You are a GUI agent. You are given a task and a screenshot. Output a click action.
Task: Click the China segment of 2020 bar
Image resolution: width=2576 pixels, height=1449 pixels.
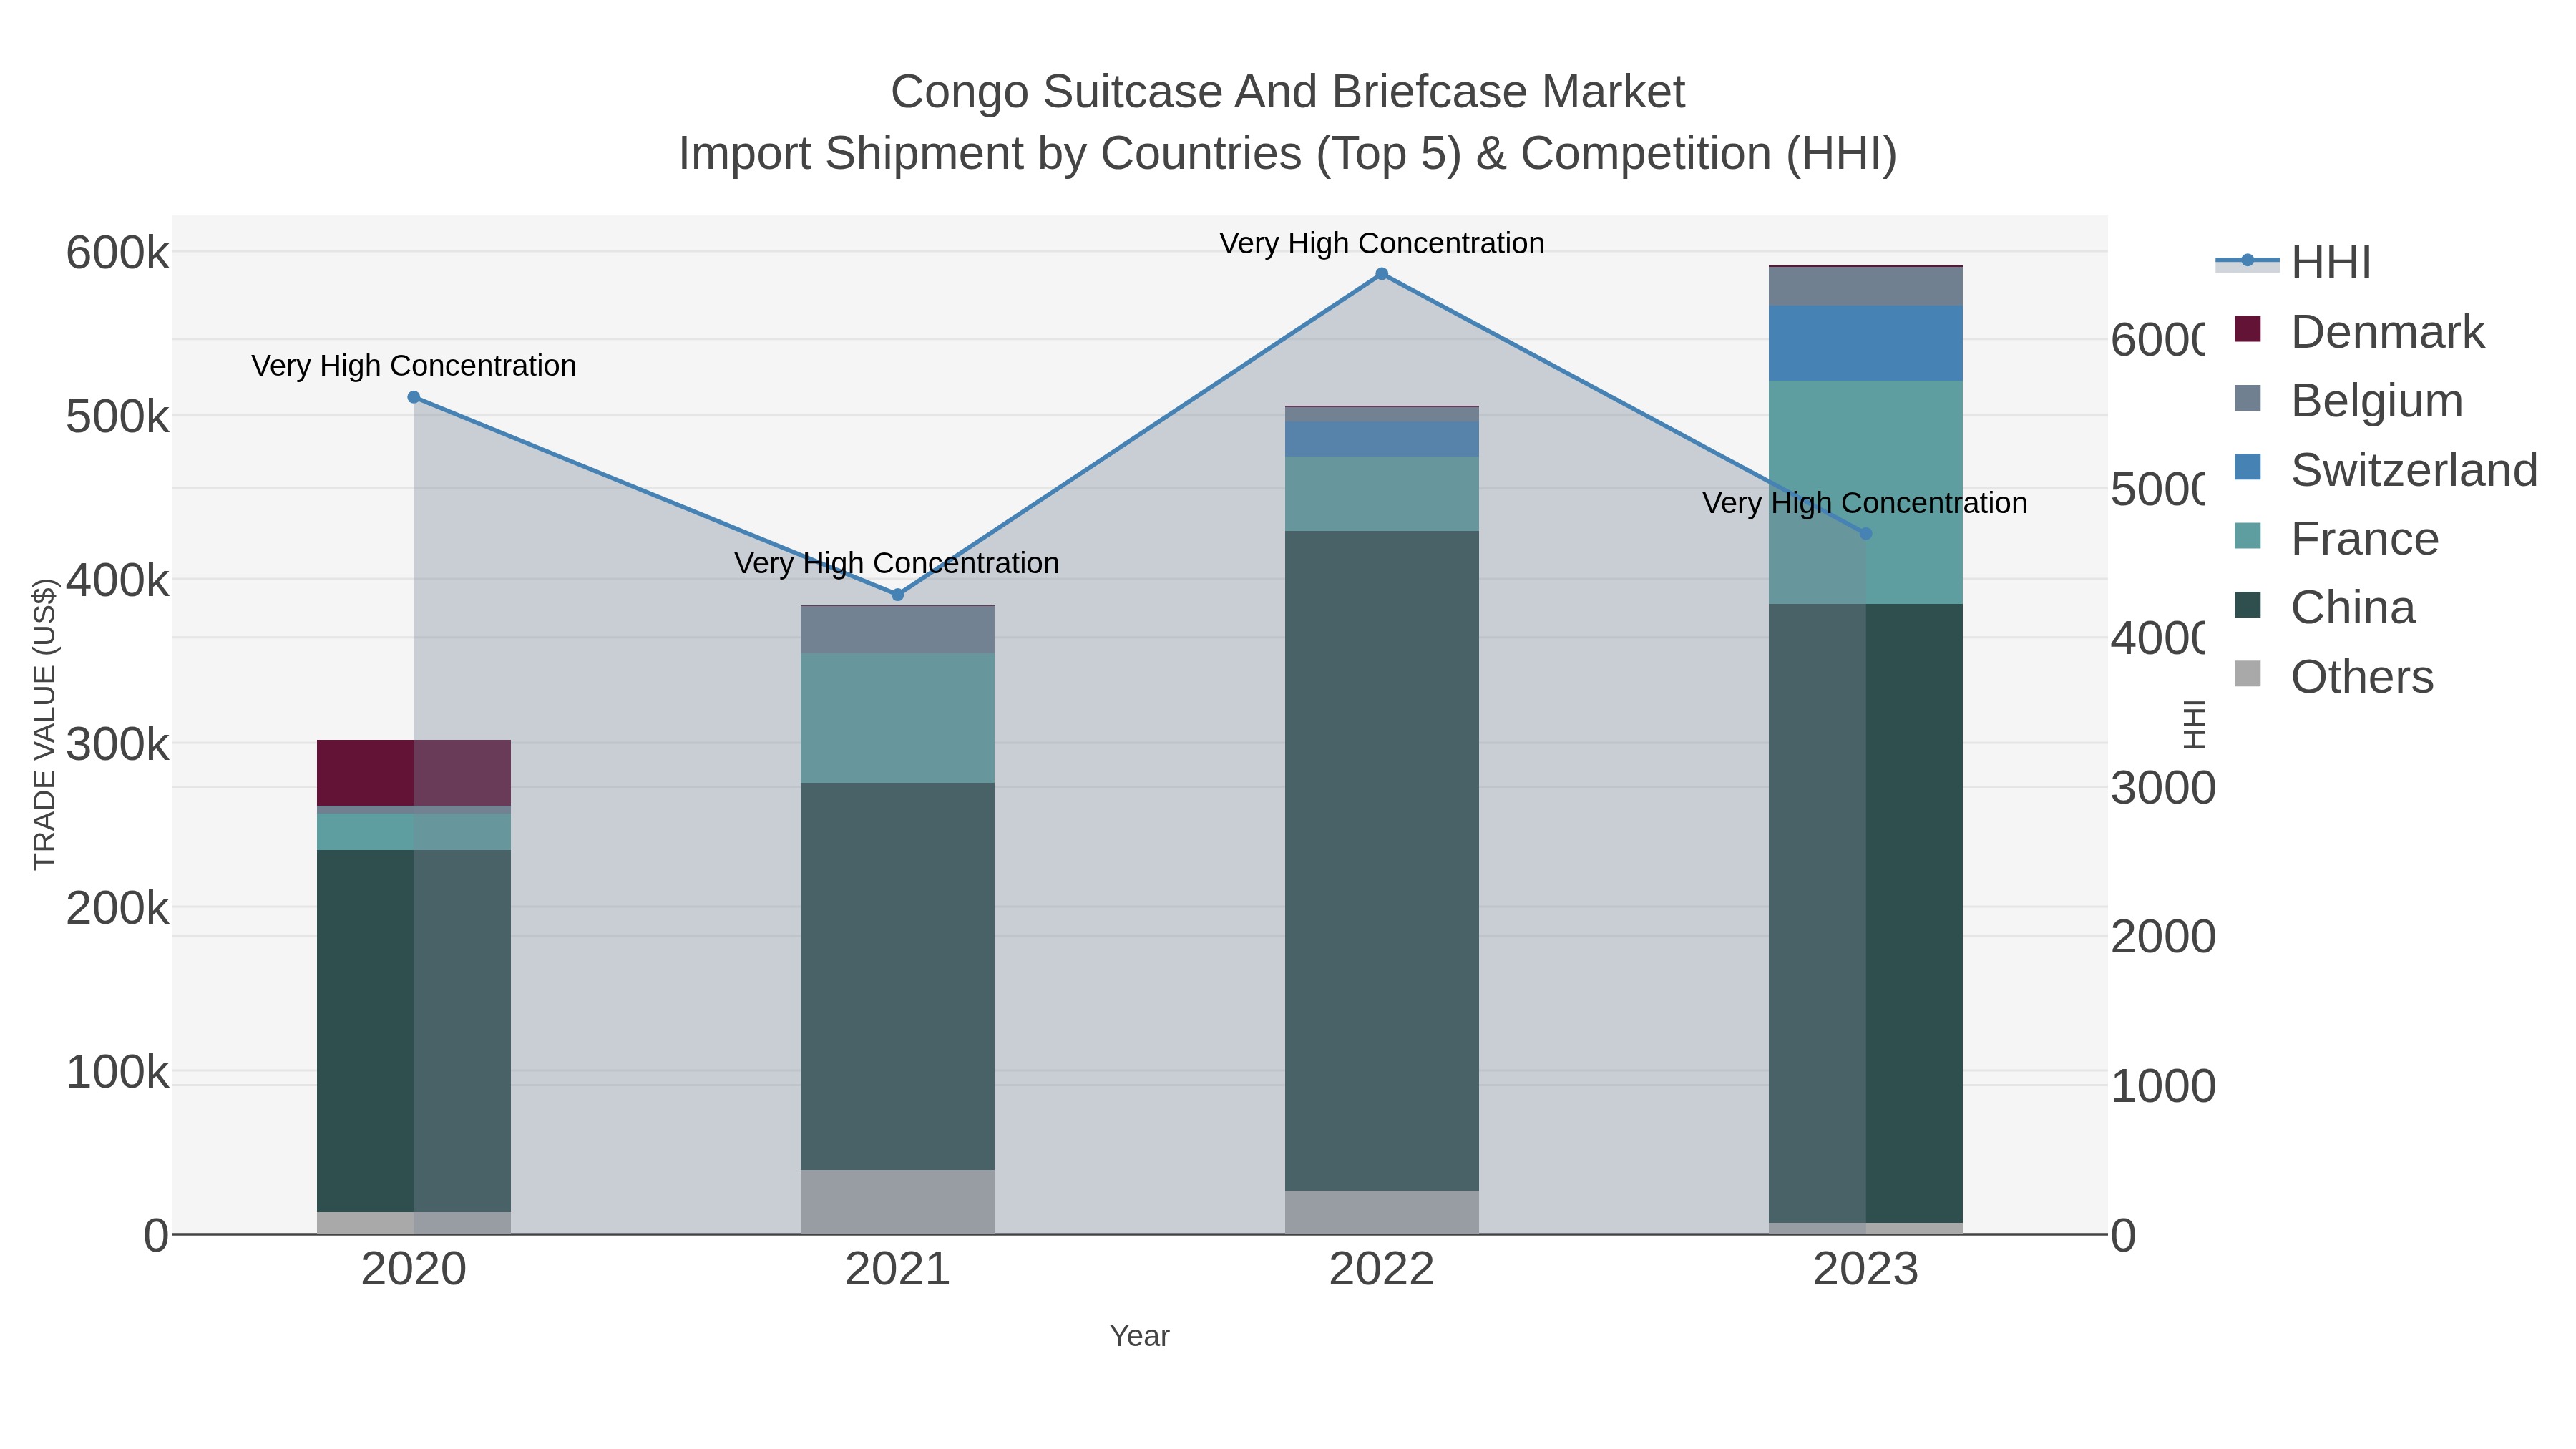pyautogui.click(x=414, y=1031)
